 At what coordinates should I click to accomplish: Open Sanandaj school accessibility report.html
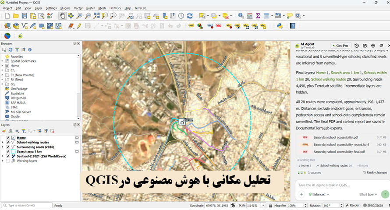[342, 144]
